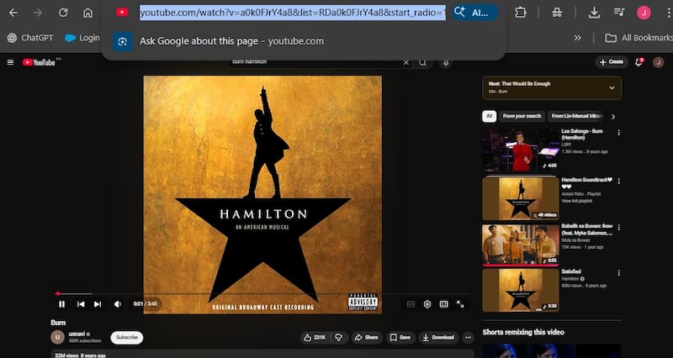Click the YouTube search magnifier button
The image size is (673, 358).
coord(423,62)
